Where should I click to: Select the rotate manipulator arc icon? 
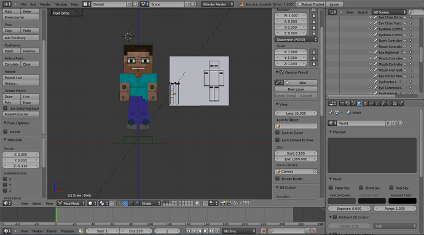pyautogui.click(x=131, y=203)
